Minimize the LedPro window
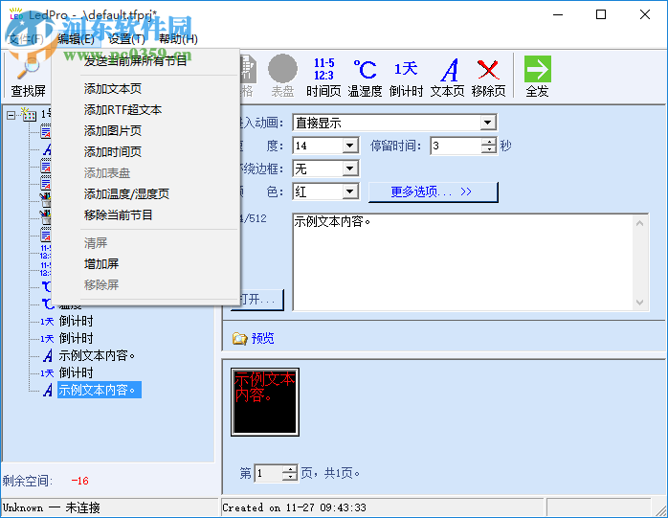 point(558,15)
